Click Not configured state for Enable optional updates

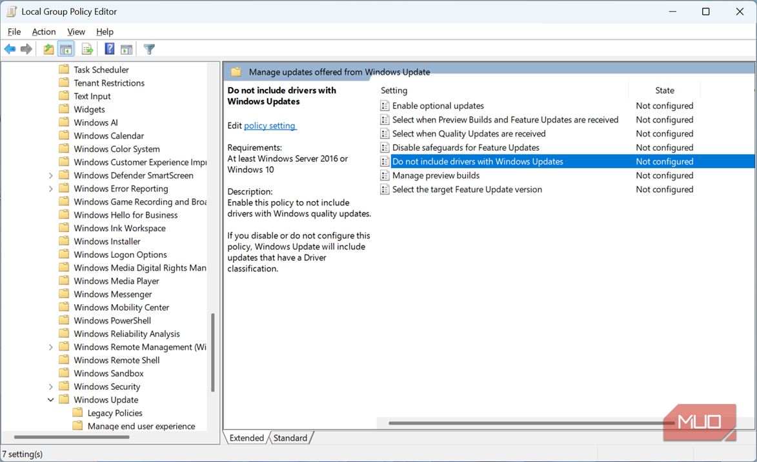pos(664,106)
